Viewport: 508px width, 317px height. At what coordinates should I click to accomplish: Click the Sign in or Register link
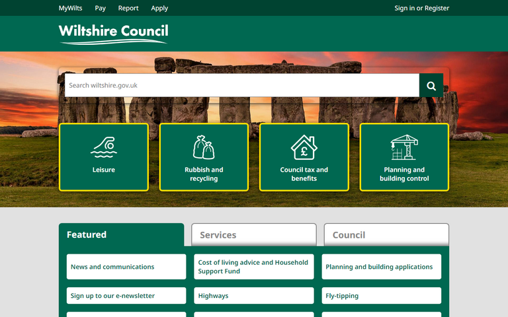point(421,8)
